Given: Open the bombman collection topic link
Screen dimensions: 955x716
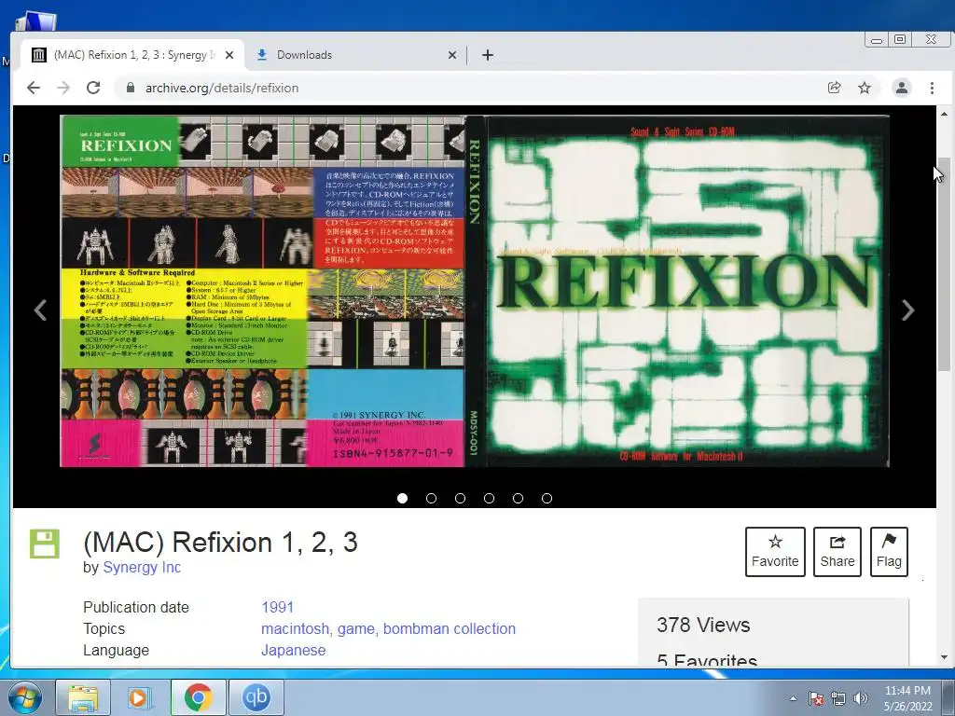Looking at the screenshot, I should (449, 628).
